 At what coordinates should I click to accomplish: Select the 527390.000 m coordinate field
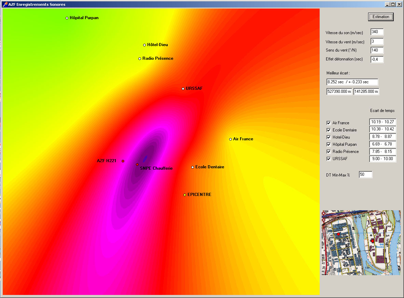pyautogui.click(x=339, y=91)
